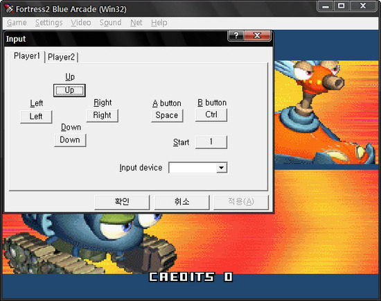Click the 'B button' label text
This screenshot has width=381, height=301.
coord(212,103)
